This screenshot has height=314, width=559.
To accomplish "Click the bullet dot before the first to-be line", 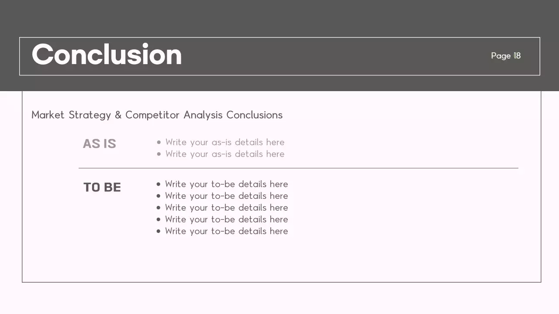I will point(159,184).
